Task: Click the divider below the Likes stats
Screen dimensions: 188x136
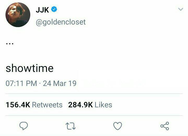Action: [x=94, y=115]
